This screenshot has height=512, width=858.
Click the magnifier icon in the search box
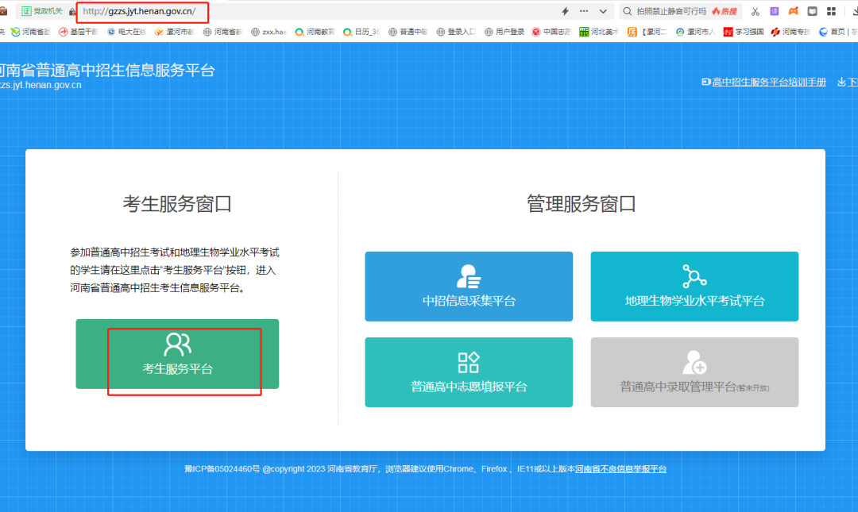pyautogui.click(x=625, y=10)
